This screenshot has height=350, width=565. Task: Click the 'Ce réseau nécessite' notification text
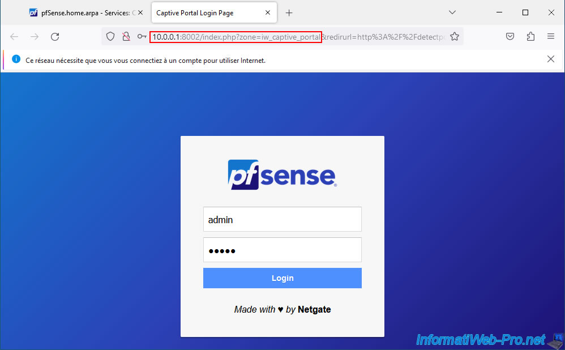145,61
